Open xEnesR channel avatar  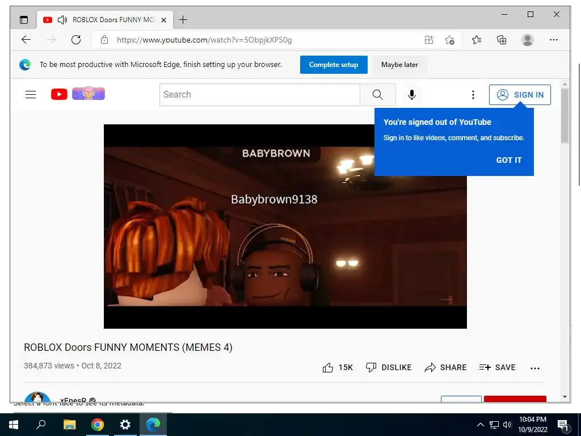point(37,397)
